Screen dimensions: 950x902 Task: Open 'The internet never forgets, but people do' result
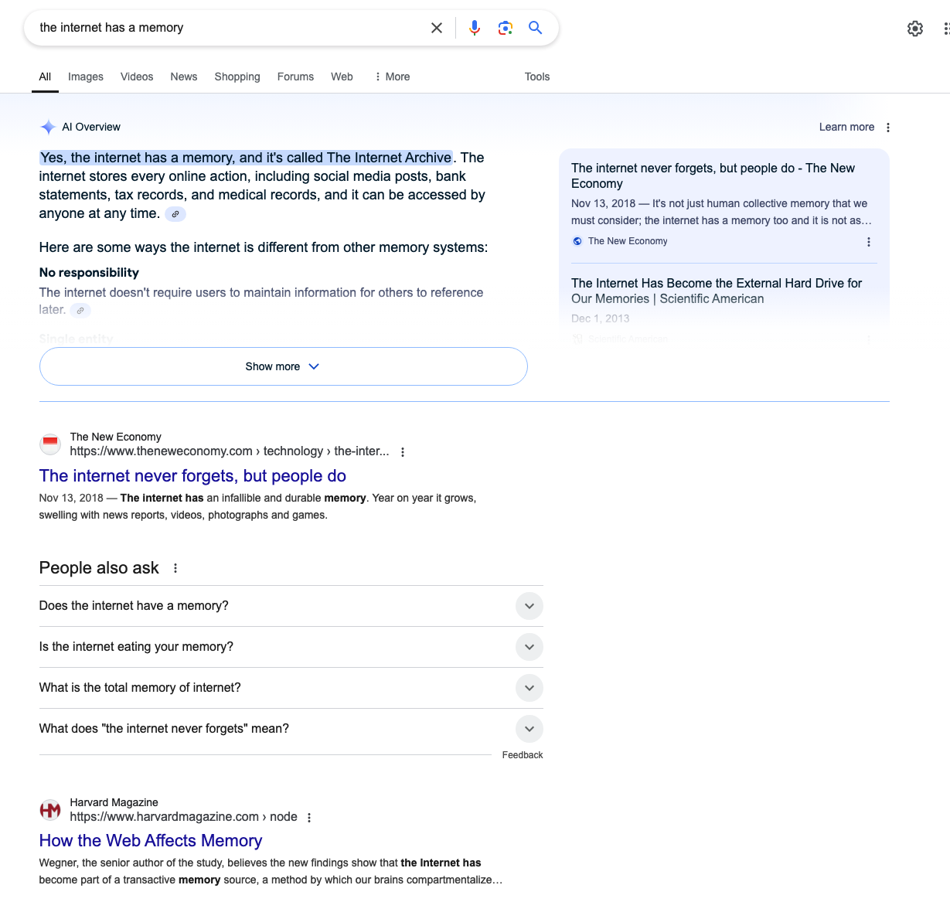coord(192,476)
